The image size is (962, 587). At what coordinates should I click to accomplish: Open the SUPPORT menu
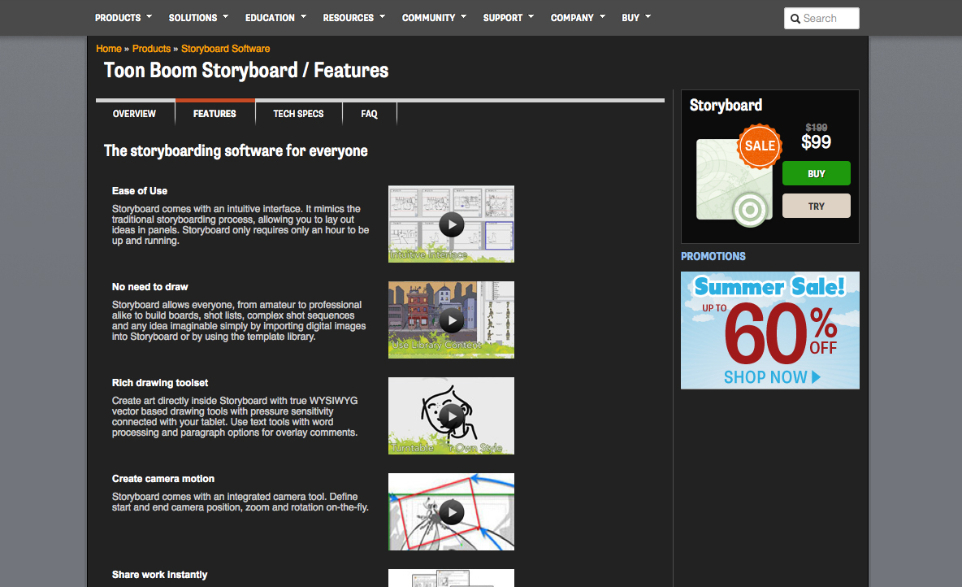[x=502, y=18]
